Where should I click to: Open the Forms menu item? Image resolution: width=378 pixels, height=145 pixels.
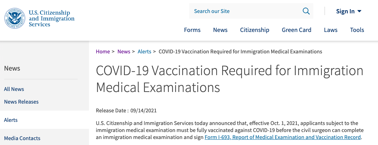click(192, 30)
